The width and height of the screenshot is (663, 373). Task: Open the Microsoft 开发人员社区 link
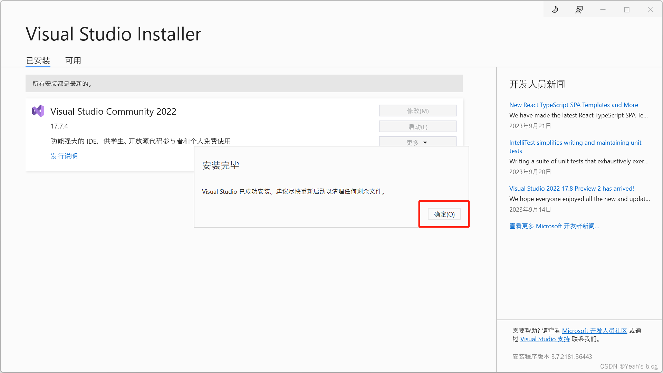click(x=594, y=331)
